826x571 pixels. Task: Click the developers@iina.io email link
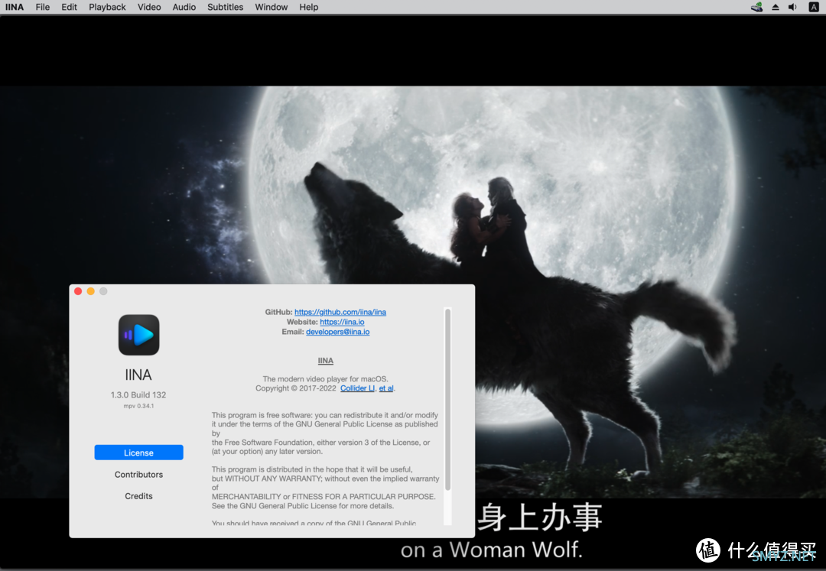(338, 332)
